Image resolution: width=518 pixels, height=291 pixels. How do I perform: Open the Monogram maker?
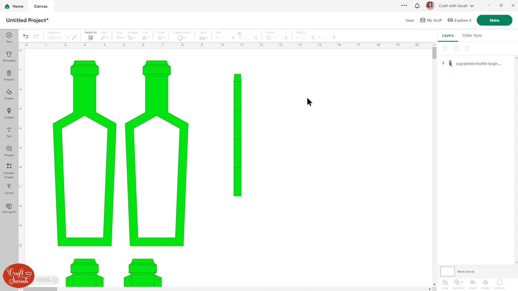(x=9, y=208)
